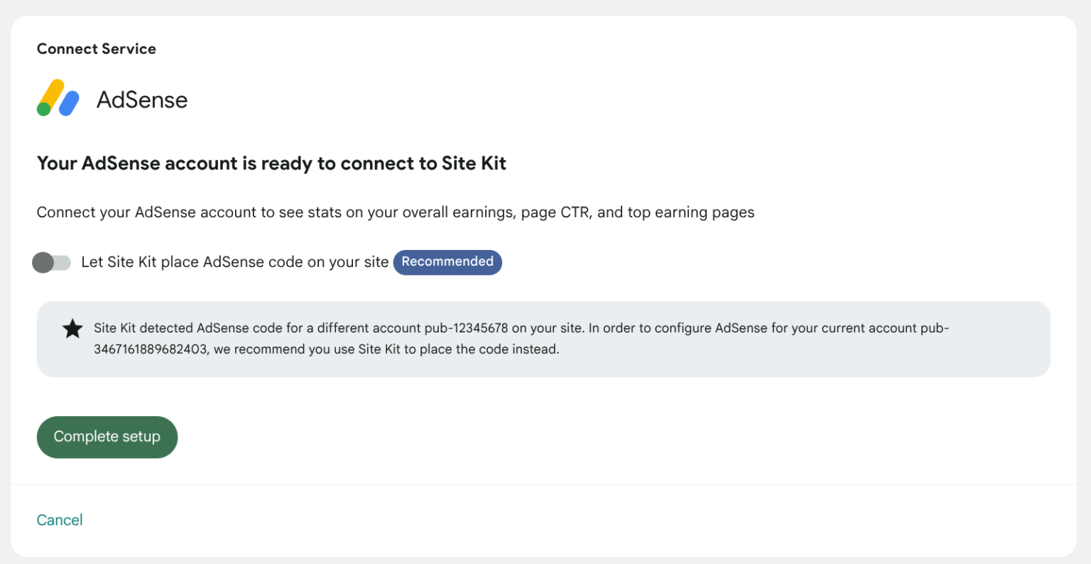Click Cancel to abort the connection
Screen dimensions: 1091x564
click(x=60, y=519)
